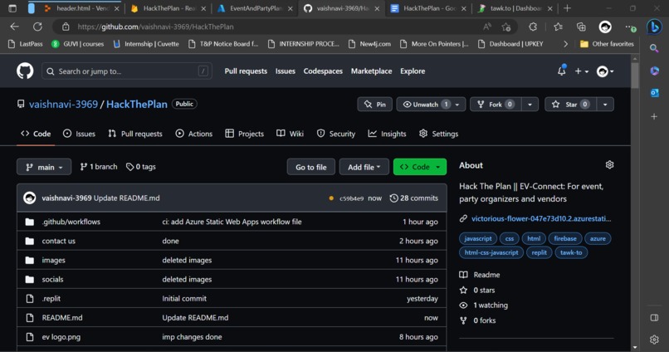This screenshot has width=669, height=352.
Task: Click the tawk-to topic tag
Action: [x=571, y=252]
